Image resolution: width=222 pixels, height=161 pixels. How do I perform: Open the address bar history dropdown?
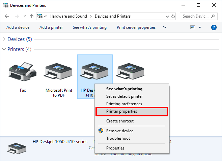point(167,17)
